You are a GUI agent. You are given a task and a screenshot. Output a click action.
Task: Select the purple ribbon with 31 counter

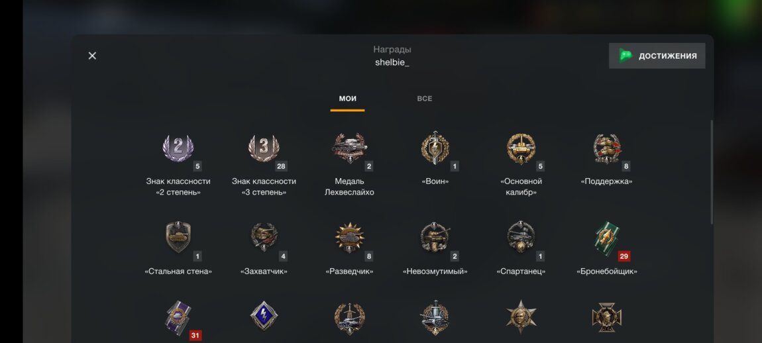click(x=178, y=318)
